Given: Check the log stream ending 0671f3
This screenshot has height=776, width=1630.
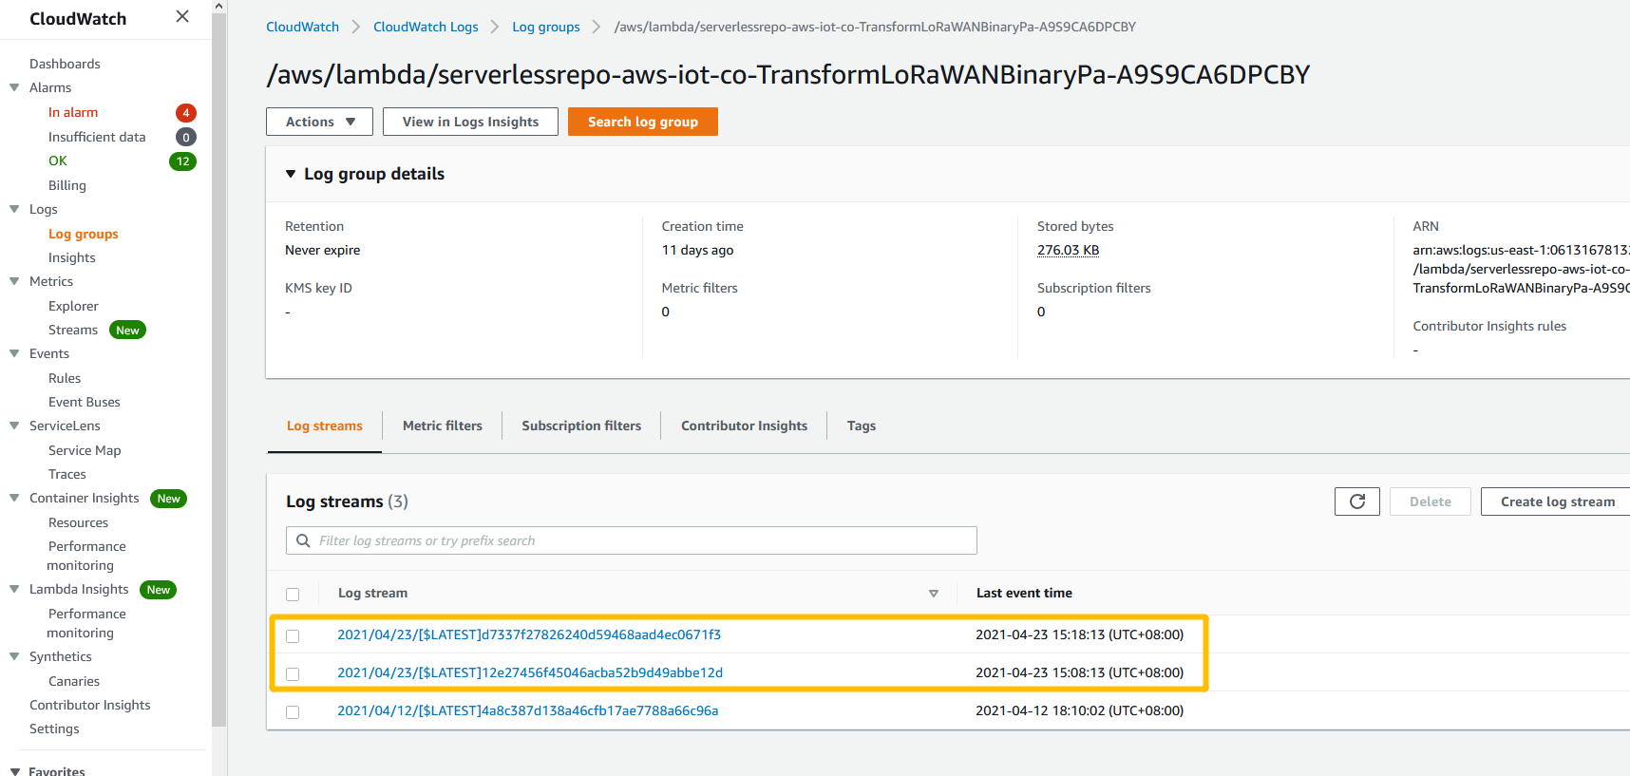Looking at the screenshot, I should [293, 636].
